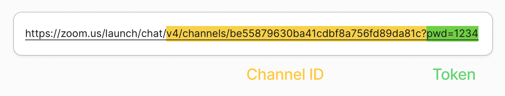The width and height of the screenshot is (505, 96).
Task: Click the zoom.us link in the box
Action: click(252, 34)
